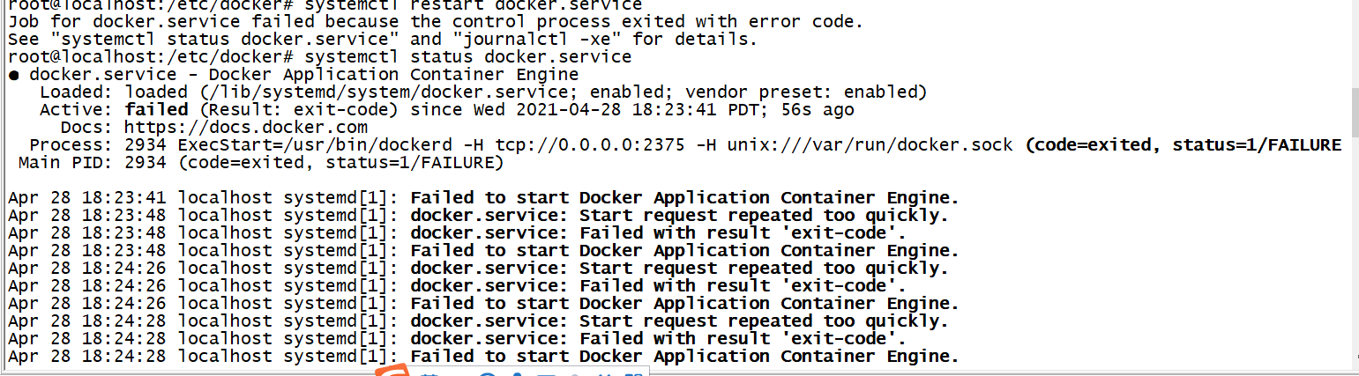1359x376 pixels.
Task: Click the black status bullet before docker.service
Action: (x=13, y=76)
